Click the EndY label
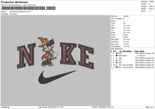Screen dimensions: 155x109 pyautogui.click(x=113, y=37)
